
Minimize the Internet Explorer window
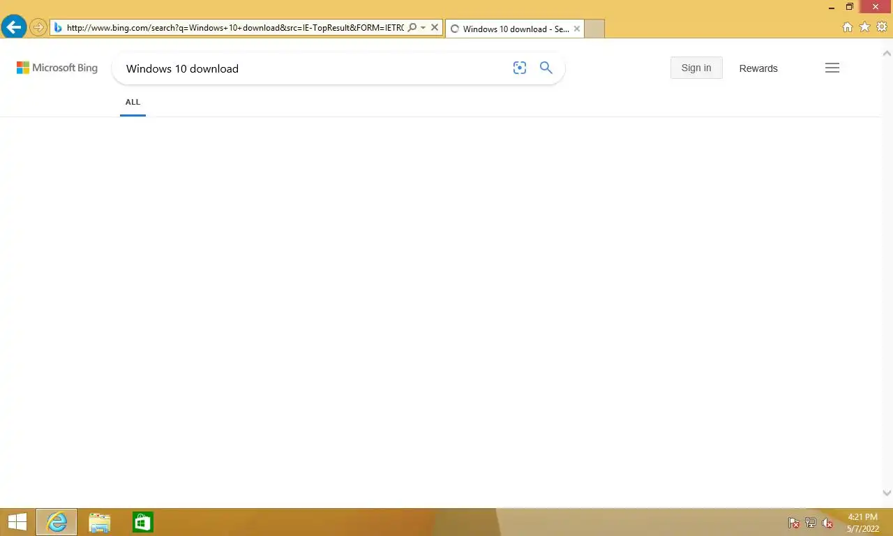pyautogui.click(x=832, y=7)
